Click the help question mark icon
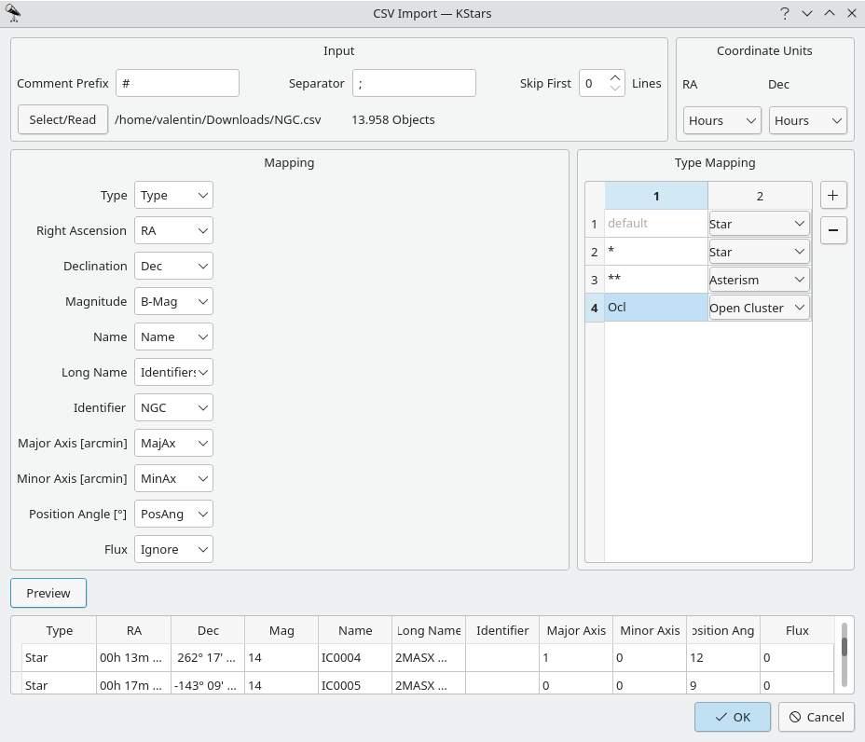The width and height of the screenshot is (865, 742). tap(785, 13)
